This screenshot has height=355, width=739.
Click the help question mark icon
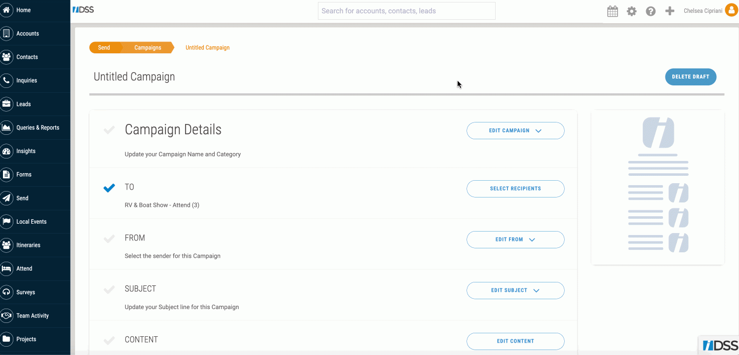(x=651, y=11)
